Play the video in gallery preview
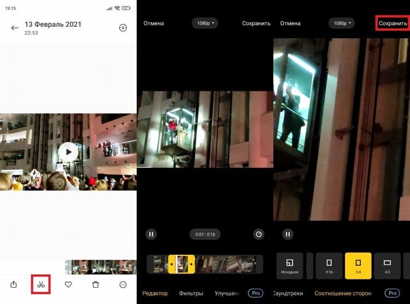The image size is (410, 304). [68, 152]
